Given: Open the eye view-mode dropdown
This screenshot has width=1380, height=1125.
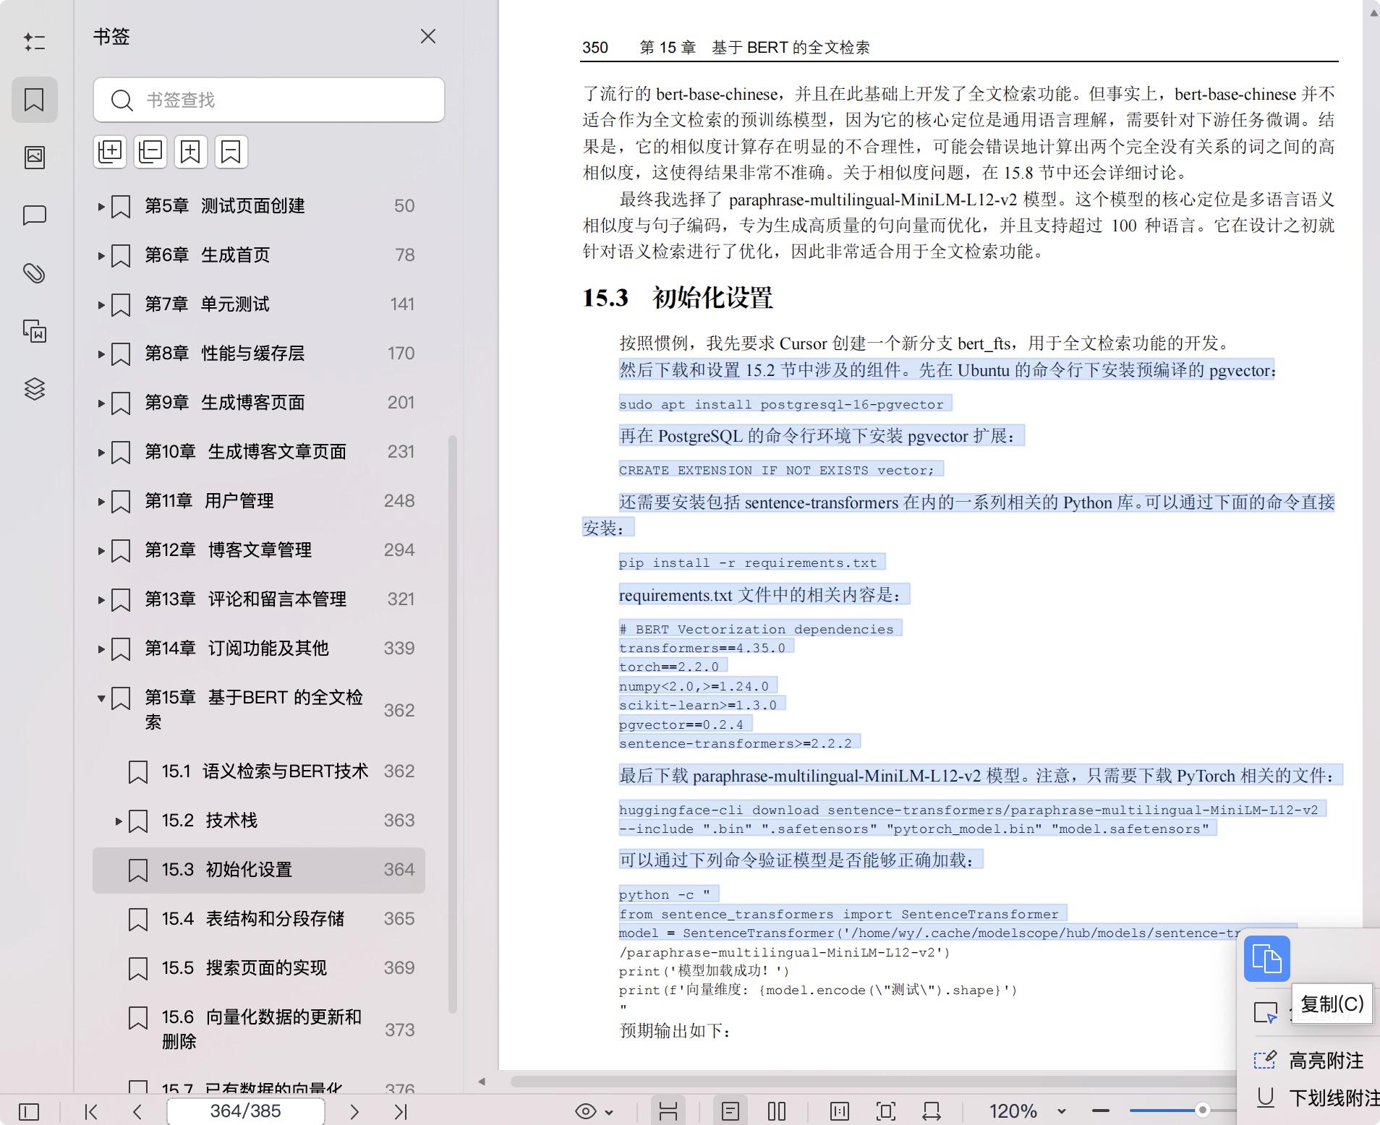Looking at the screenshot, I should [595, 1111].
